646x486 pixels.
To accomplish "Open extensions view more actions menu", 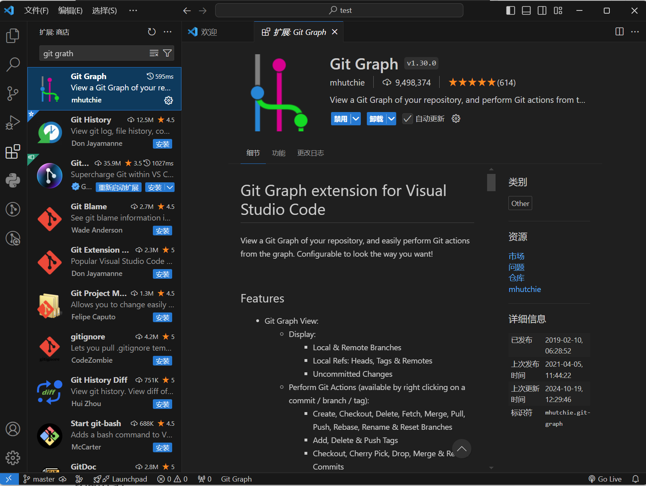I will click(x=168, y=32).
